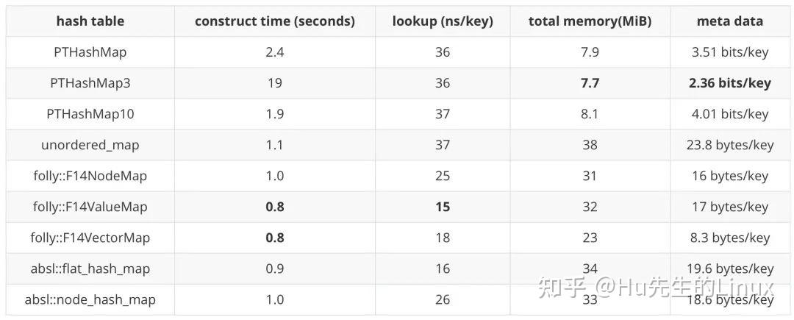794x320 pixels.
Task: Click the bold 15 lookup value
Action: point(442,207)
